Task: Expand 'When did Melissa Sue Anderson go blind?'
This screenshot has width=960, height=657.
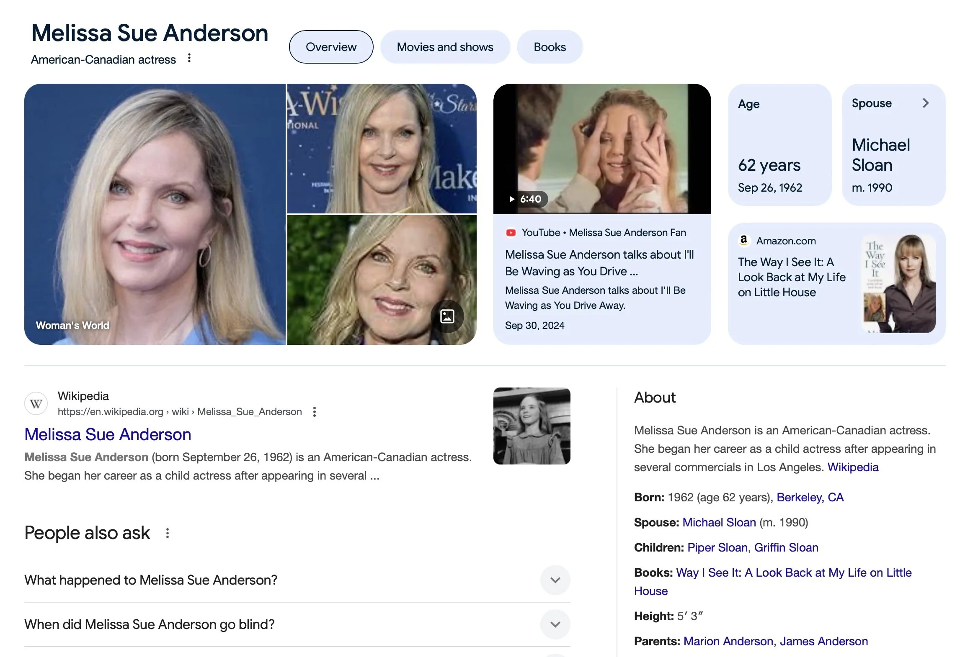Action: (x=555, y=624)
